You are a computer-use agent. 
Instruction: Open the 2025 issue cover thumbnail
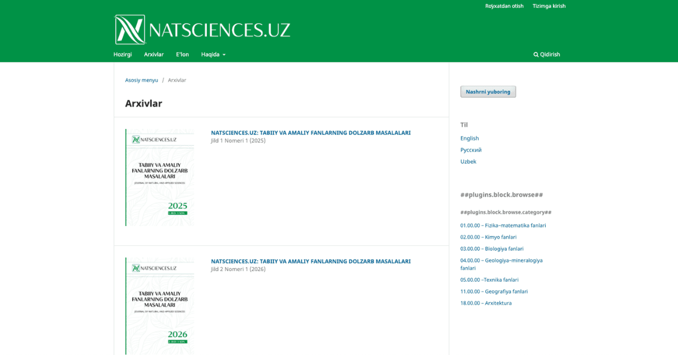160,177
